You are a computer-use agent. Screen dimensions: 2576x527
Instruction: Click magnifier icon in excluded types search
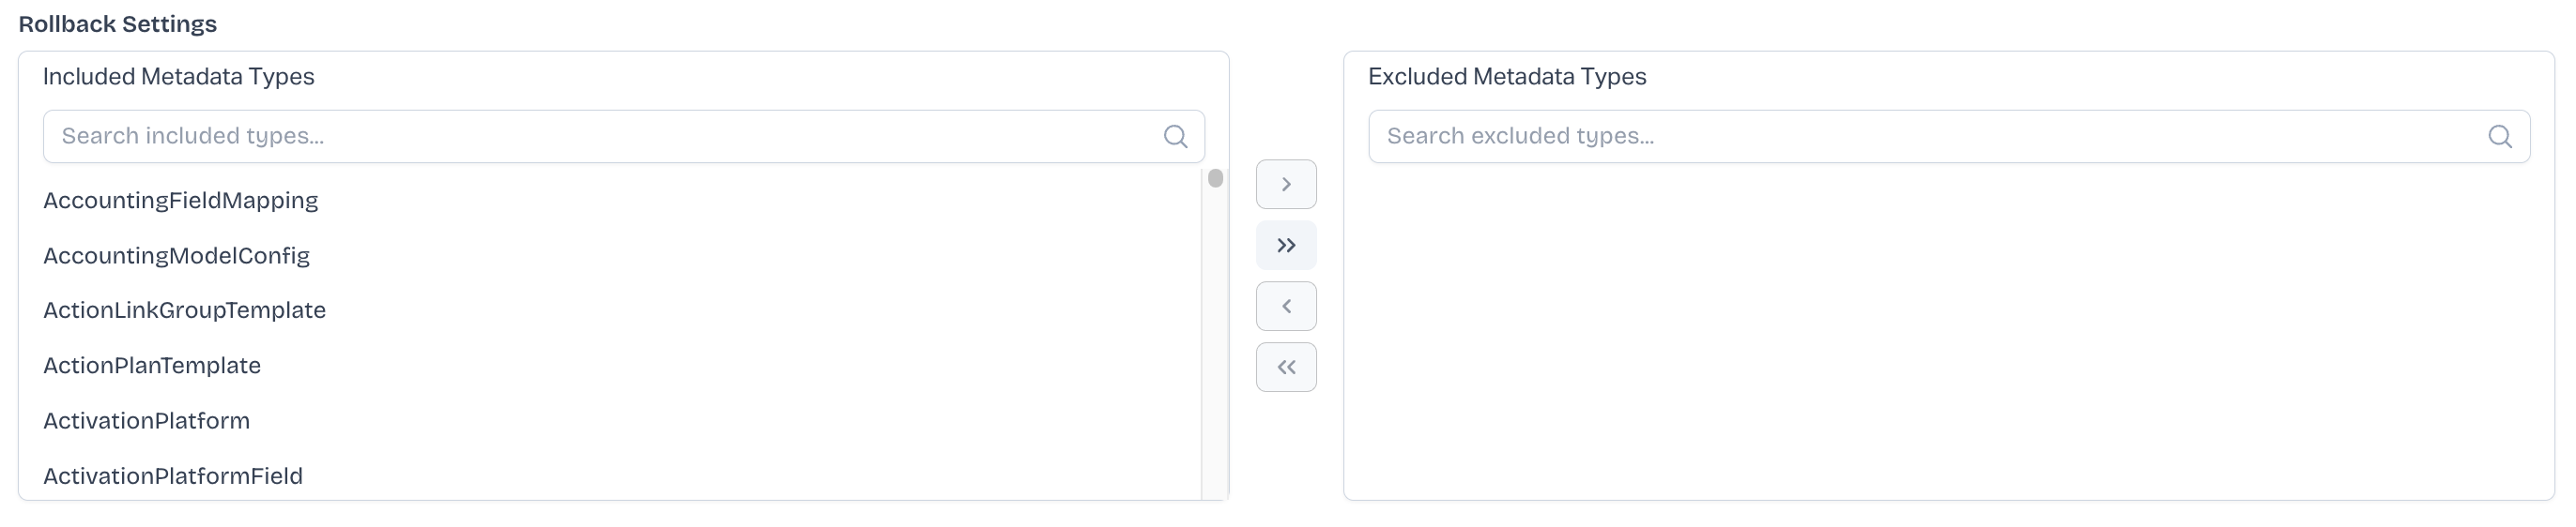tap(2499, 137)
